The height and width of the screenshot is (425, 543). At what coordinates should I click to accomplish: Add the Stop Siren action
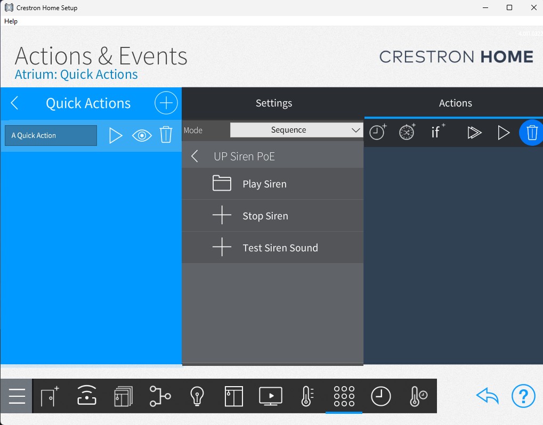click(272, 216)
